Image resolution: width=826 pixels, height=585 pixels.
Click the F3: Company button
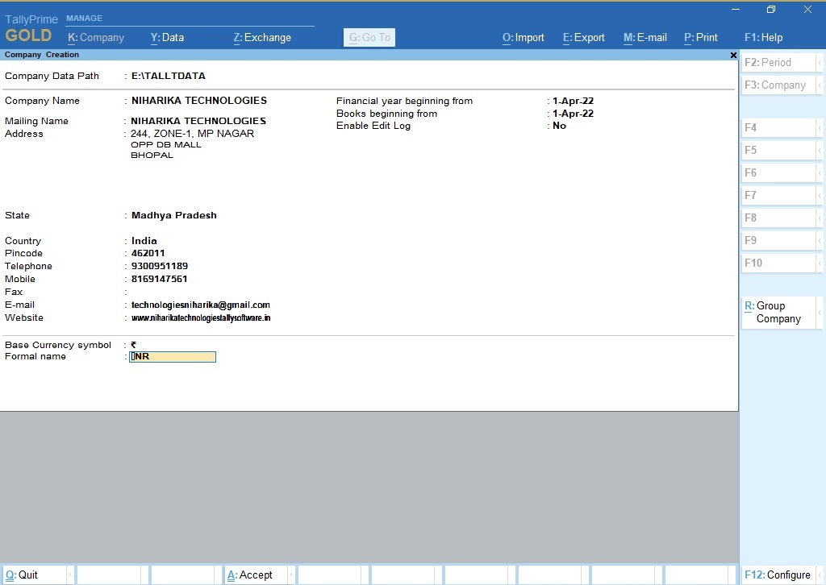(778, 85)
